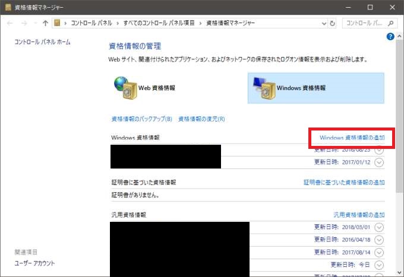This screenshot has height=277, width=404.
Task: Select コントロール パネル breadcrumb
Action: pyautogui.click(x=91, y=23)
